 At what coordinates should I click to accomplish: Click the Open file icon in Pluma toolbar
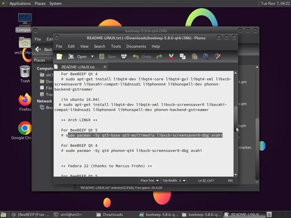71,56
